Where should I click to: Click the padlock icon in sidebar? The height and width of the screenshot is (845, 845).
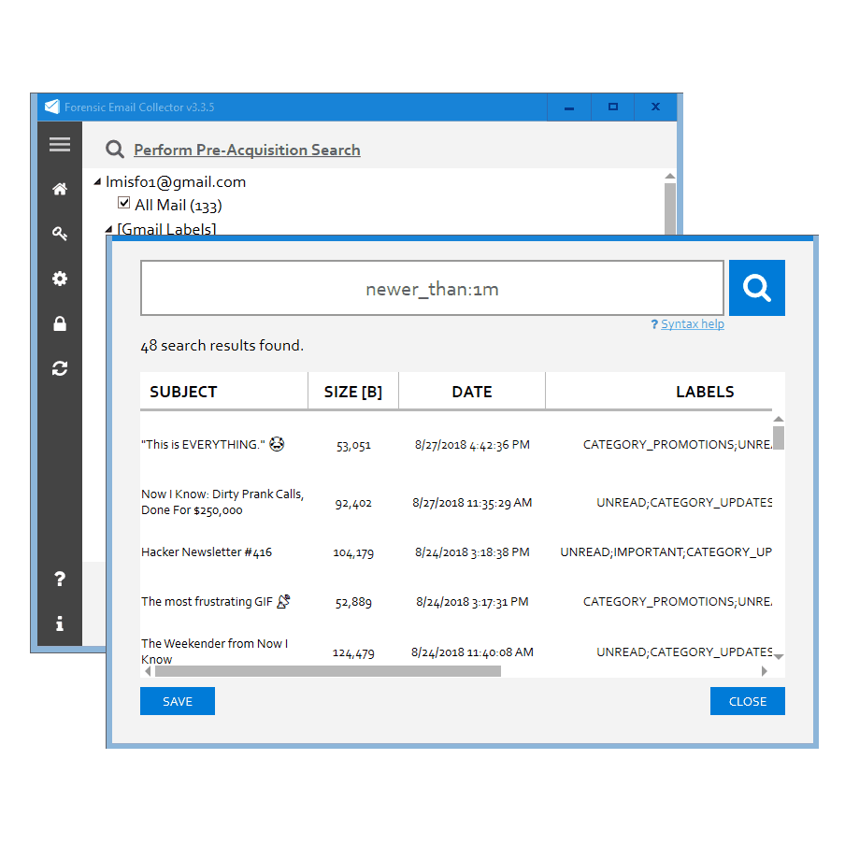[x=60, y=323]
